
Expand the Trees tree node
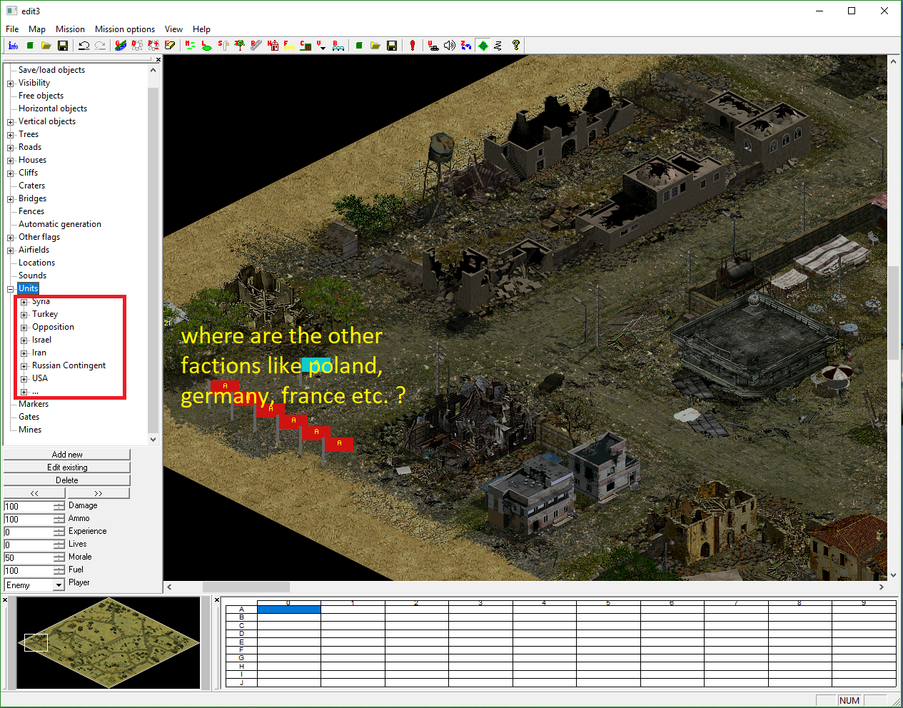click(x=11, y=135)
